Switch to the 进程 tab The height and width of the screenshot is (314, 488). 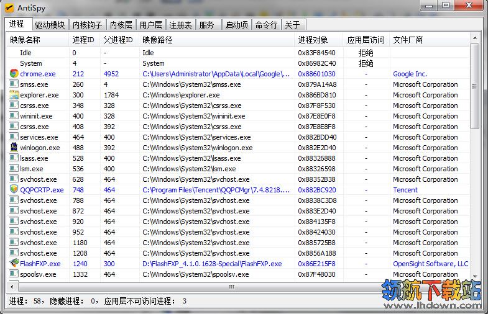click(18, 24)
